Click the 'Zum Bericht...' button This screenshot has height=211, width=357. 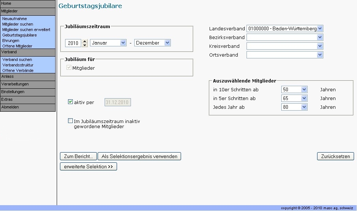78,156
